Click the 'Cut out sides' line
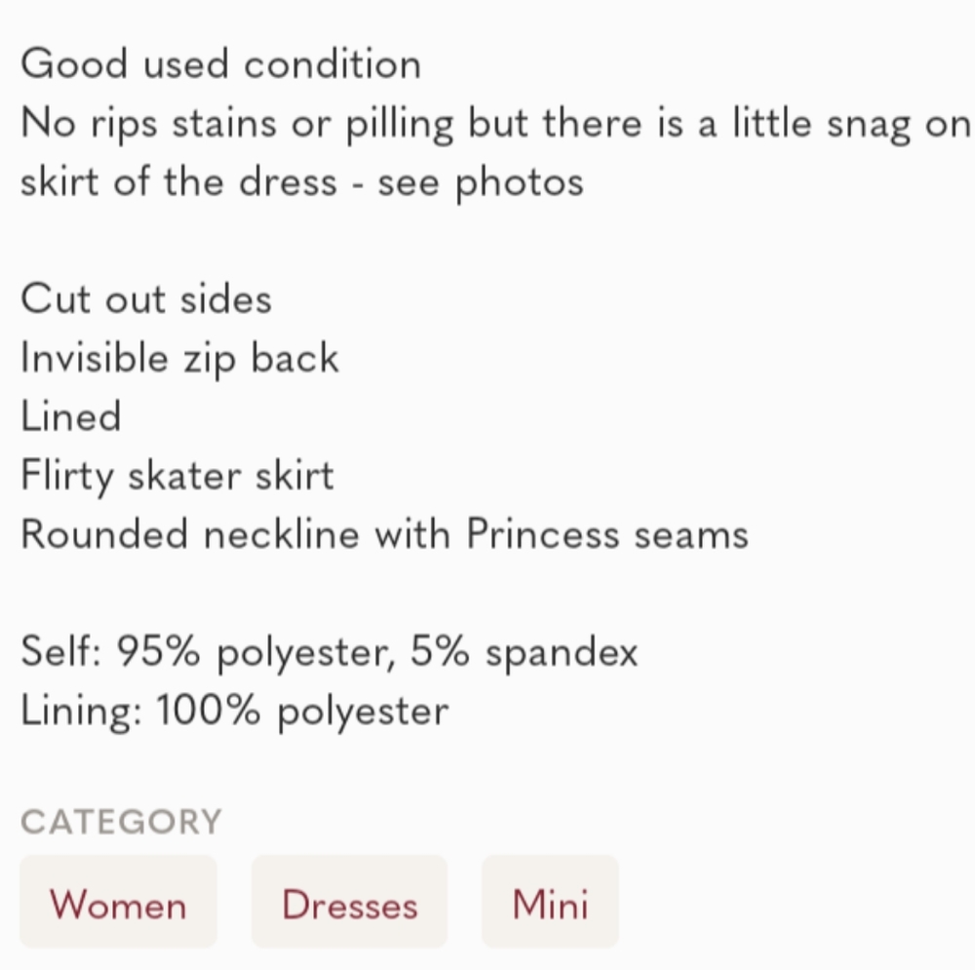975x970 pixels. coord(146,298)
